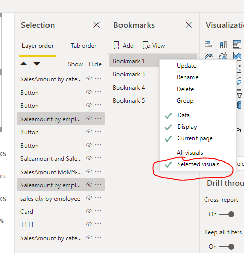This screenshot has width=244, height=253.
Task: Select the filled map visualization icon
Action: [x=239, y=80]
